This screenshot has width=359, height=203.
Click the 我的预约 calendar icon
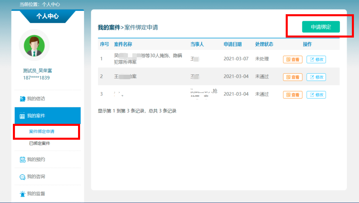point(22,160)
